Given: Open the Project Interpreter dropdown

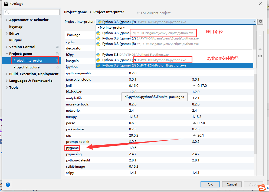Looking at the screenshot, I should click(x=254, y=22).
